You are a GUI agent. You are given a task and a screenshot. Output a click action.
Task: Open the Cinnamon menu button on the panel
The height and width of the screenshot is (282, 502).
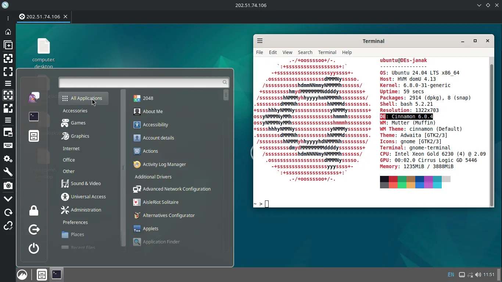point(22,275)
